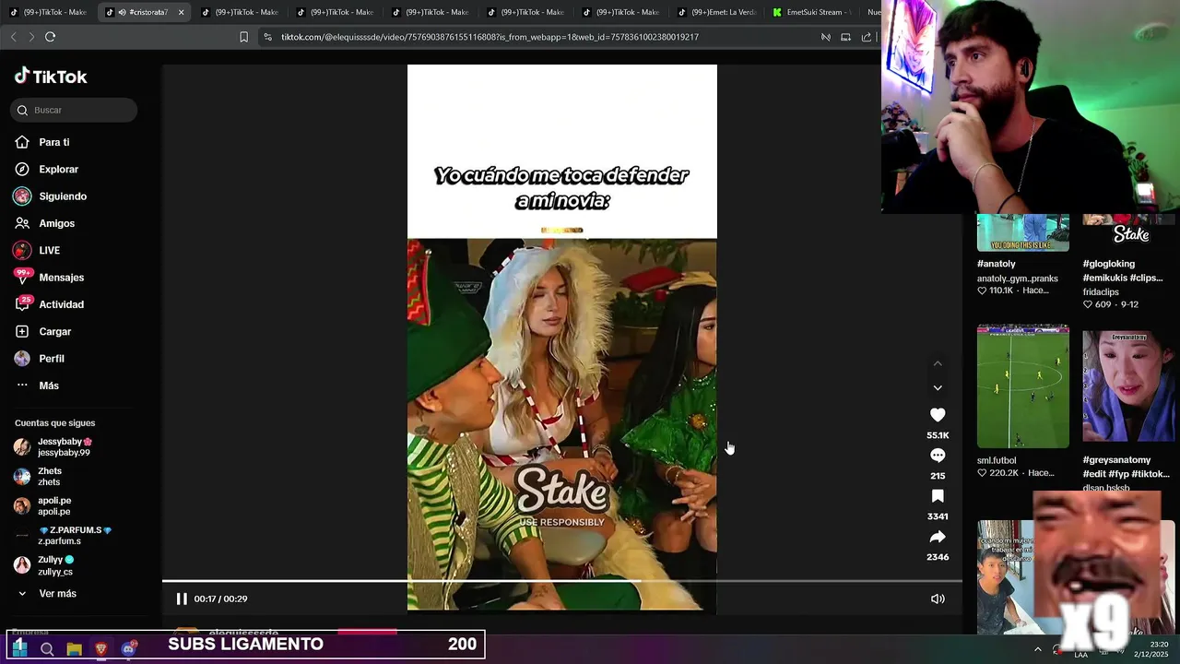Go back in the browser
Viewport: 1180px width, 664px height.
tap(13, 37)
